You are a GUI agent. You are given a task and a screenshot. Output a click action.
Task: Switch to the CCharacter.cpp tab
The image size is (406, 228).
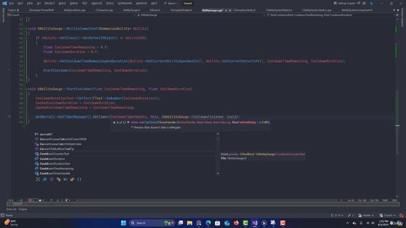[x=104, y=10]
